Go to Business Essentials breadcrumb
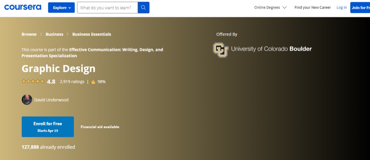Image resolution: width=370 pixels, height=160 pixels. click(92, 34)
